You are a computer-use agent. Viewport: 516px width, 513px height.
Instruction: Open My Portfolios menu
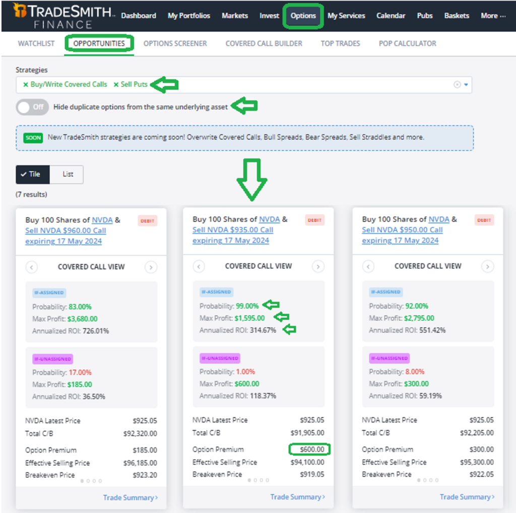click(x=189, y=16)
